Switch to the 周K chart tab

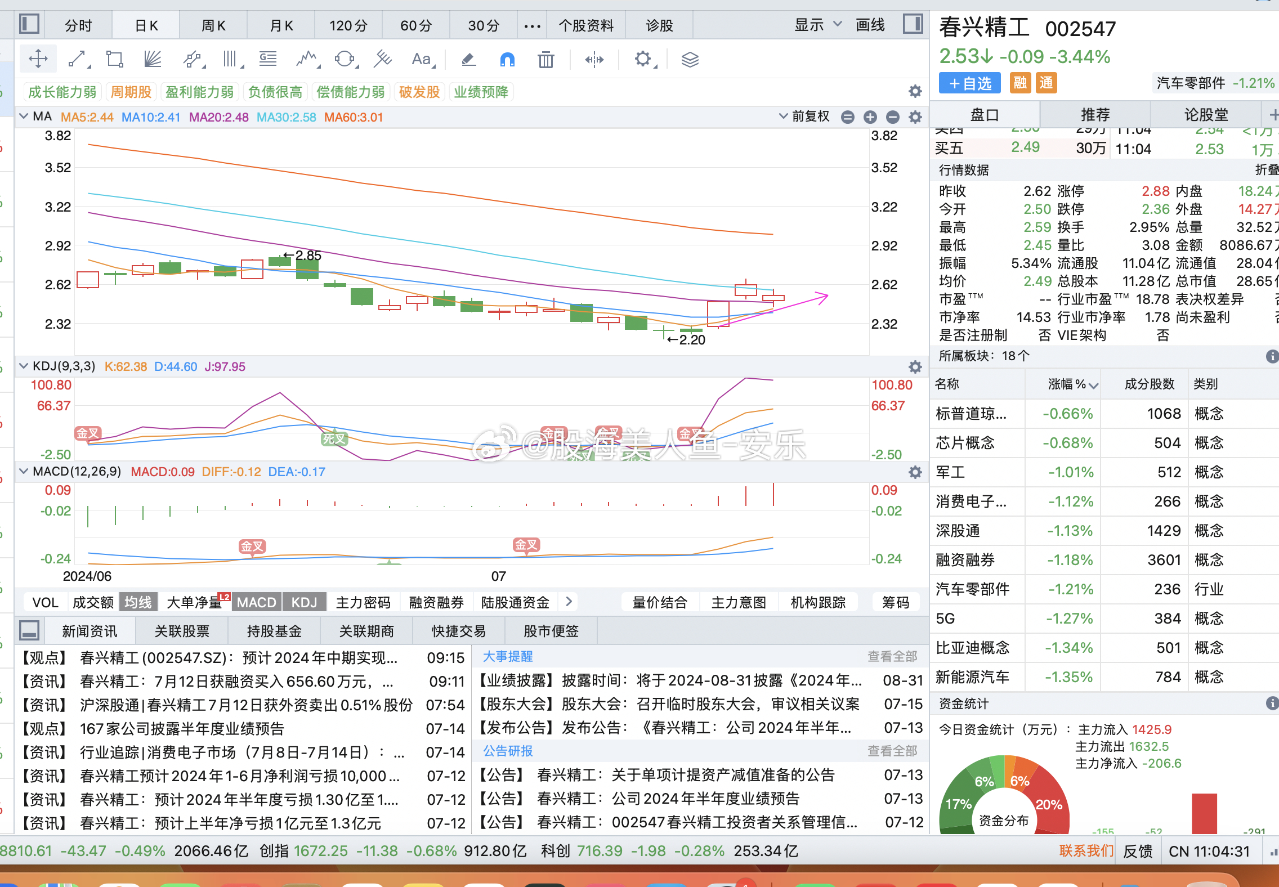pos(213,25)
